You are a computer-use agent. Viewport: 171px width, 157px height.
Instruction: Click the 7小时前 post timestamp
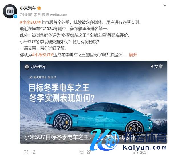26,15
